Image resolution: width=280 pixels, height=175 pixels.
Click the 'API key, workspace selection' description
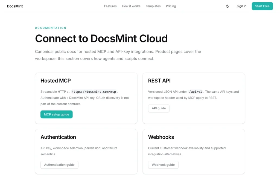(x=79, y=151)
